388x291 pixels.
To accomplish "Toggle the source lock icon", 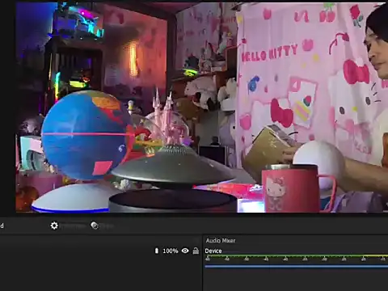I will 196,251.
